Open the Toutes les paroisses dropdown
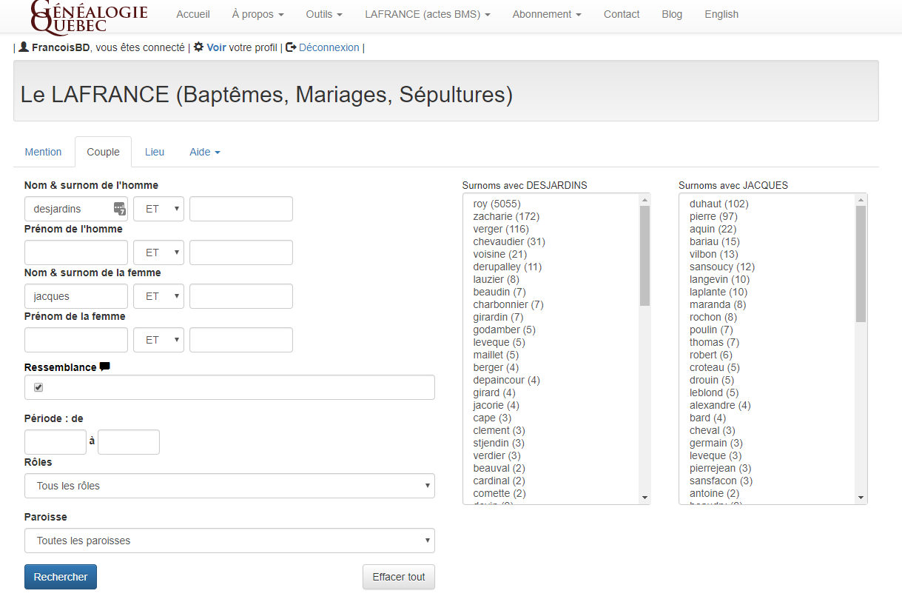 [229, 541]
